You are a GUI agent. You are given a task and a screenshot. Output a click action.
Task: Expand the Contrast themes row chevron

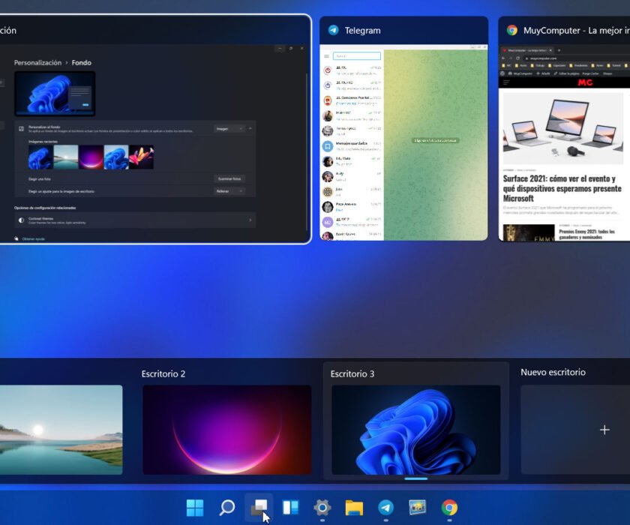click(x=250, y=220)
